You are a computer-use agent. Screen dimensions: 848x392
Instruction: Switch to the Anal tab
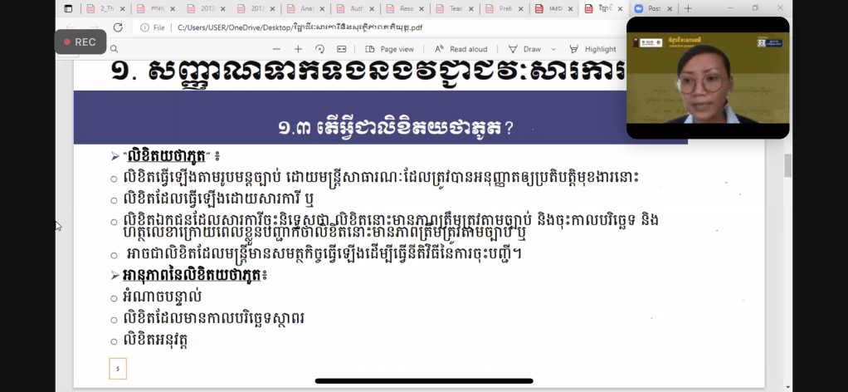tap(304, 8)
